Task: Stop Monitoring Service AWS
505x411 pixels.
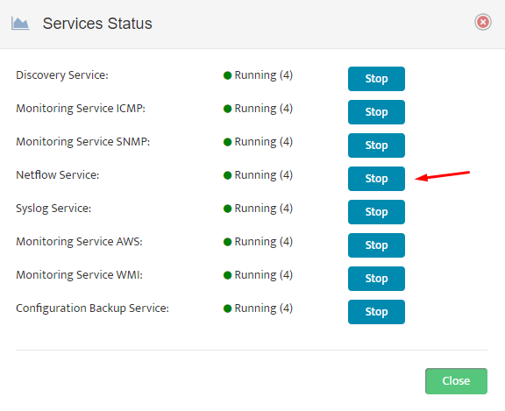Action: point(376,245)
